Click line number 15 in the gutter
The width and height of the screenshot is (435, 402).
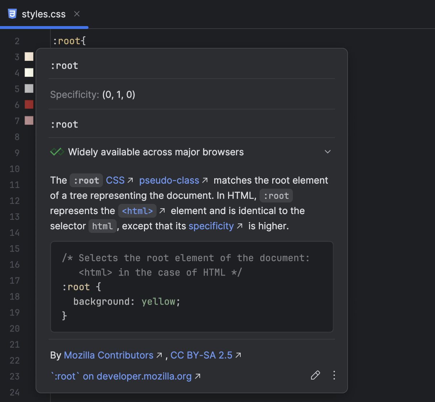pos(14,249)
